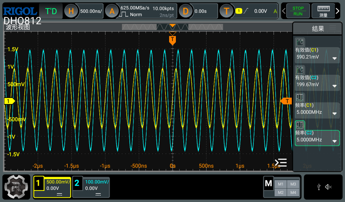The height and width of the screenshot is (202, 345).
Task: Open the 测量 measurement button
Action: [323, 11]
